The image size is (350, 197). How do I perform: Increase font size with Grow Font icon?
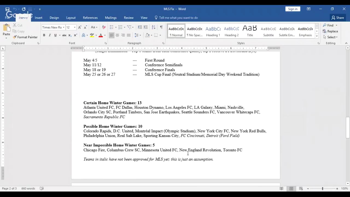click(80, 27)
